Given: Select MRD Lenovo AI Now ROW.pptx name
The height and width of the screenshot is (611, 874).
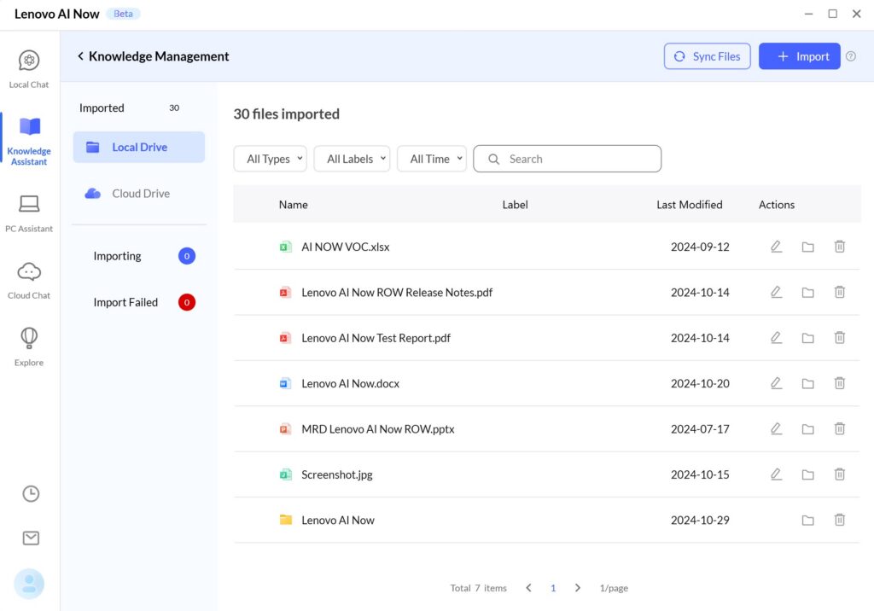Looking at the screenshot, I should pos(378,428).
